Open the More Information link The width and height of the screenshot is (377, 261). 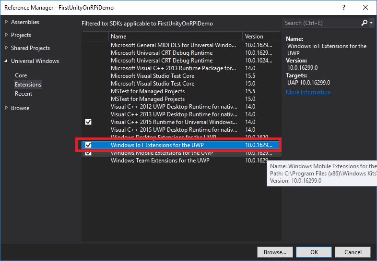point(308,92)
